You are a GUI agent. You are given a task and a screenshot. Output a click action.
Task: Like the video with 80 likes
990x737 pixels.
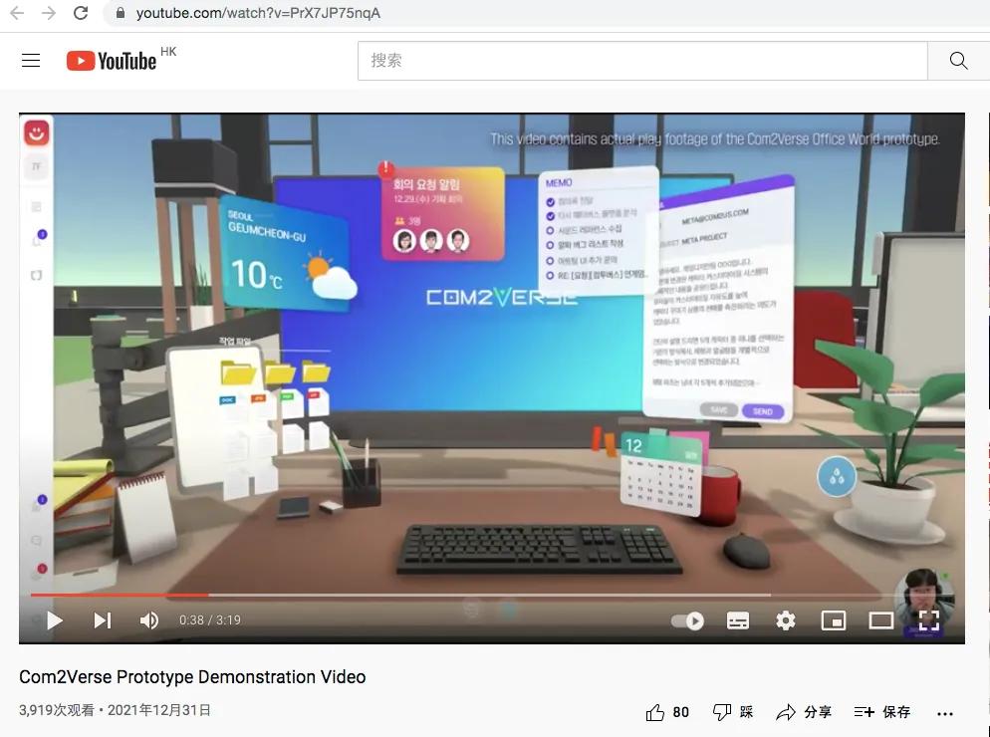tap(667, 712)
